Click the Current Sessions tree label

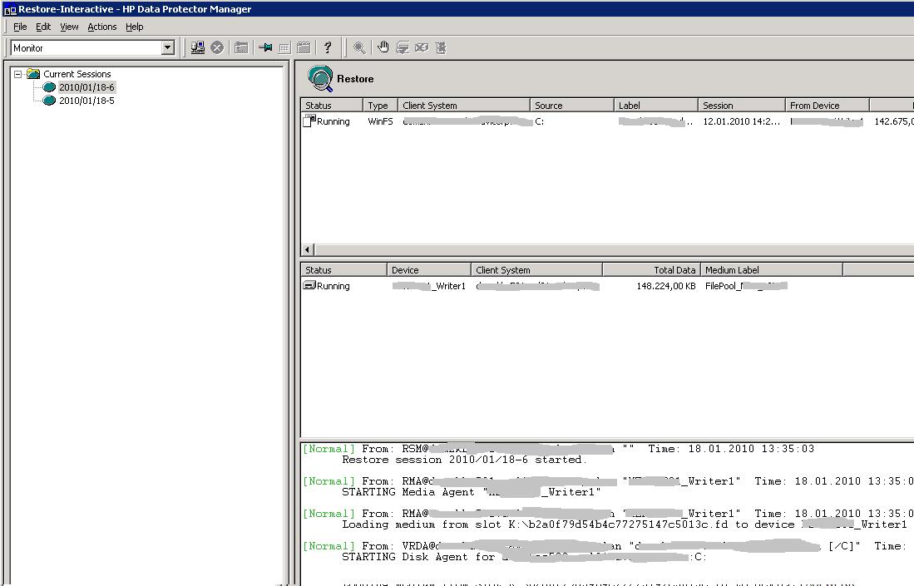pyautogui.click(x=77, y=74)
